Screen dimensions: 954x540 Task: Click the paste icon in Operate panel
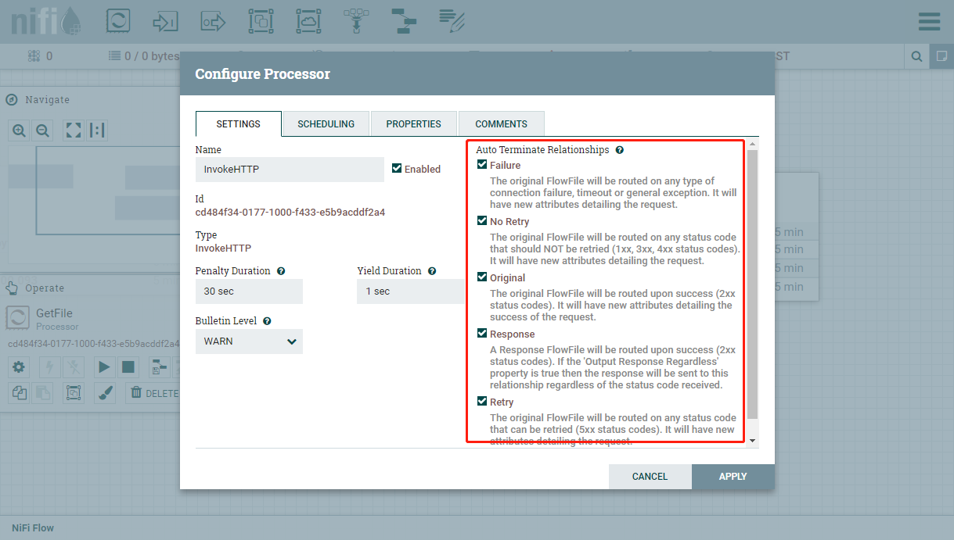point(43,393)
